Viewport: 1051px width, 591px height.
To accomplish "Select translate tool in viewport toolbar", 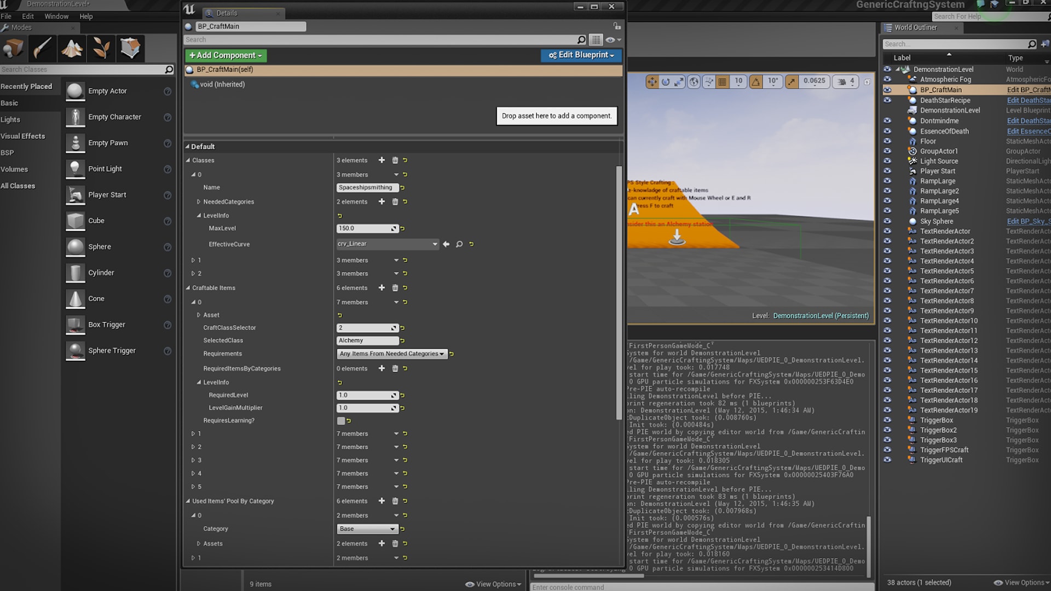I will (652, 82).
